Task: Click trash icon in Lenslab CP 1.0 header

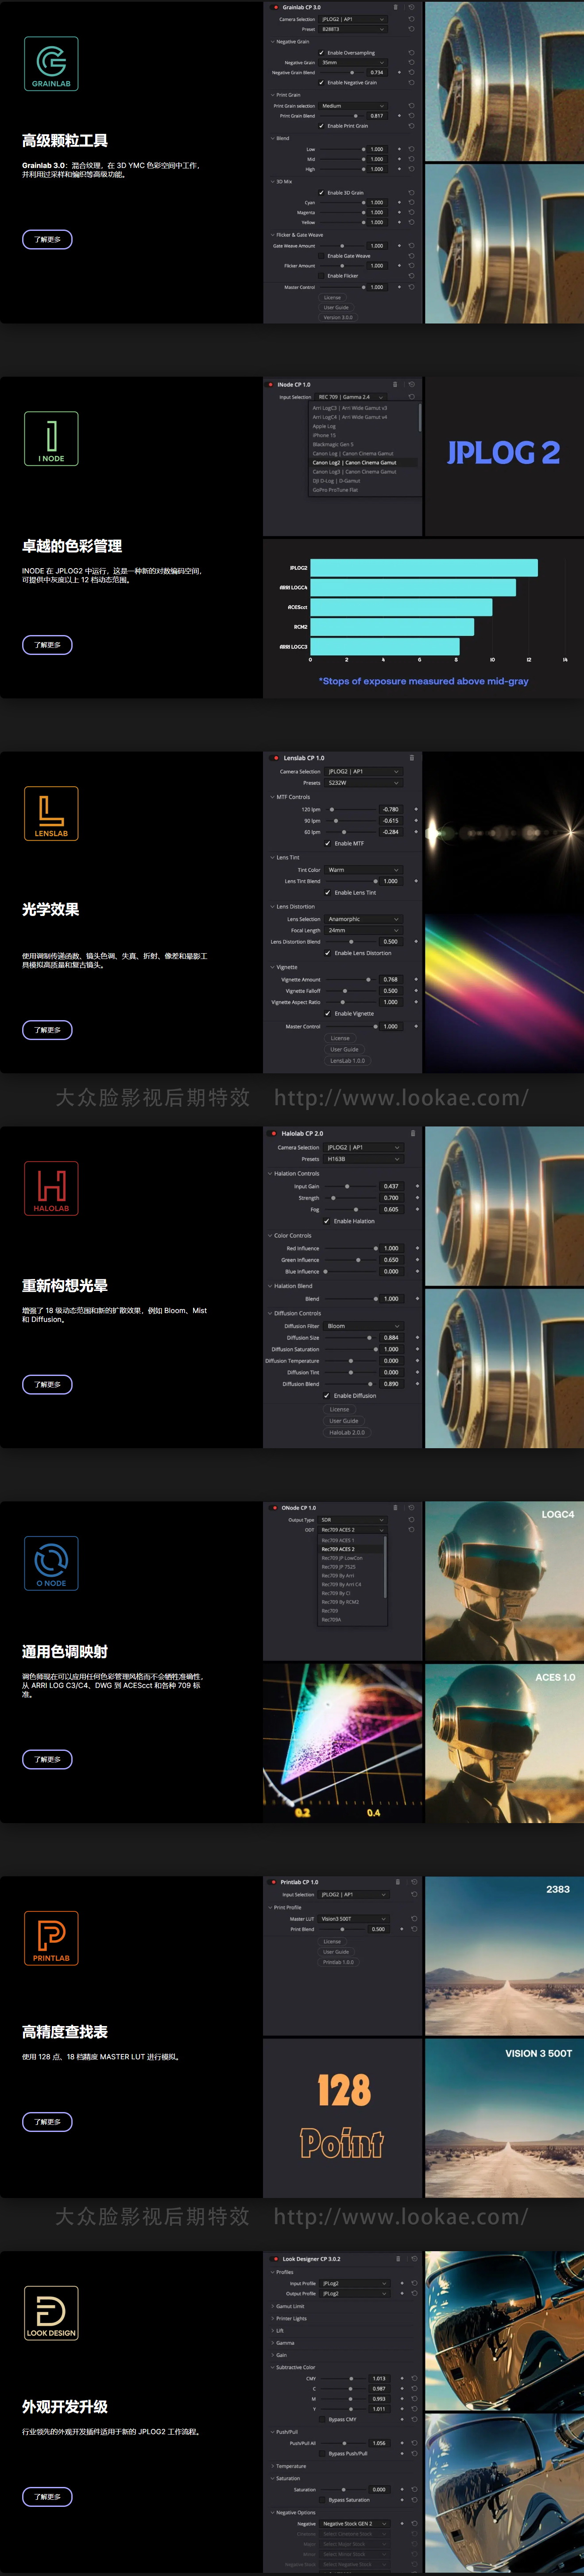Action: point(411,758)
